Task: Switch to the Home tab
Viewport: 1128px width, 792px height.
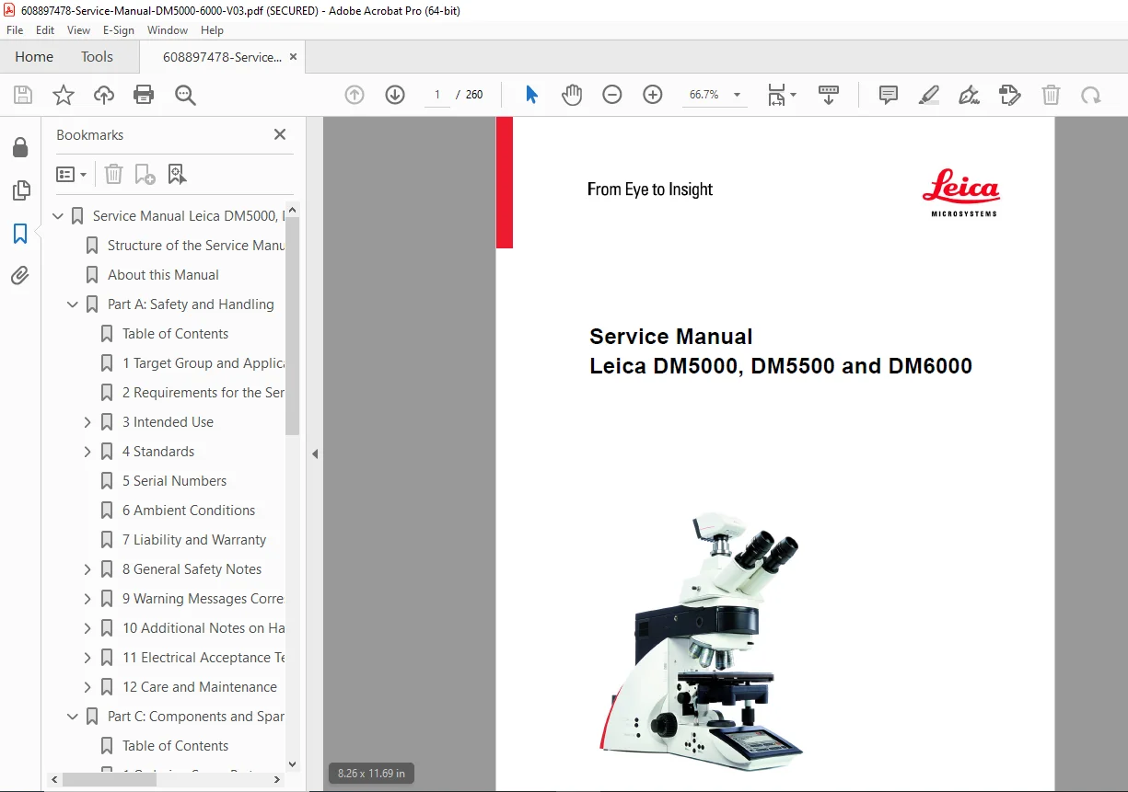Action: [34, 57]
